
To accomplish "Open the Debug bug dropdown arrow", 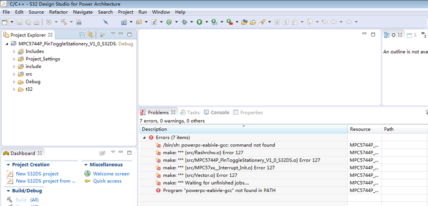I will [192, 22].
